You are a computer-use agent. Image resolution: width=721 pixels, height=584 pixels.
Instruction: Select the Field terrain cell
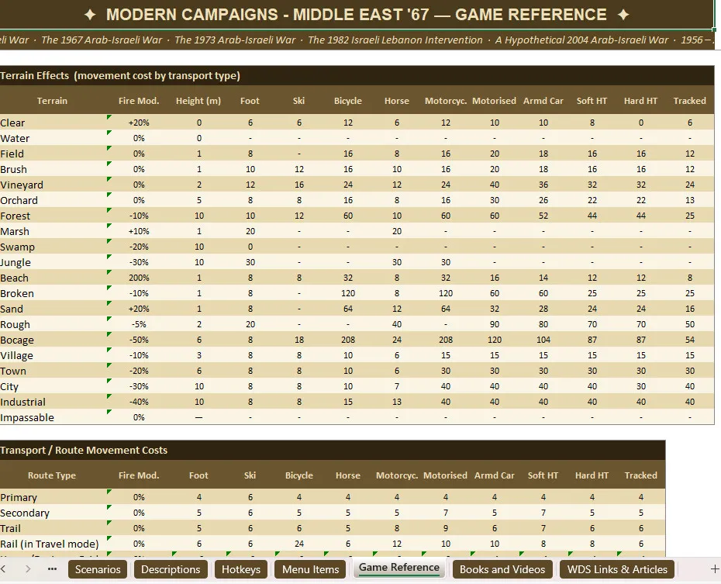pos(53,154)
